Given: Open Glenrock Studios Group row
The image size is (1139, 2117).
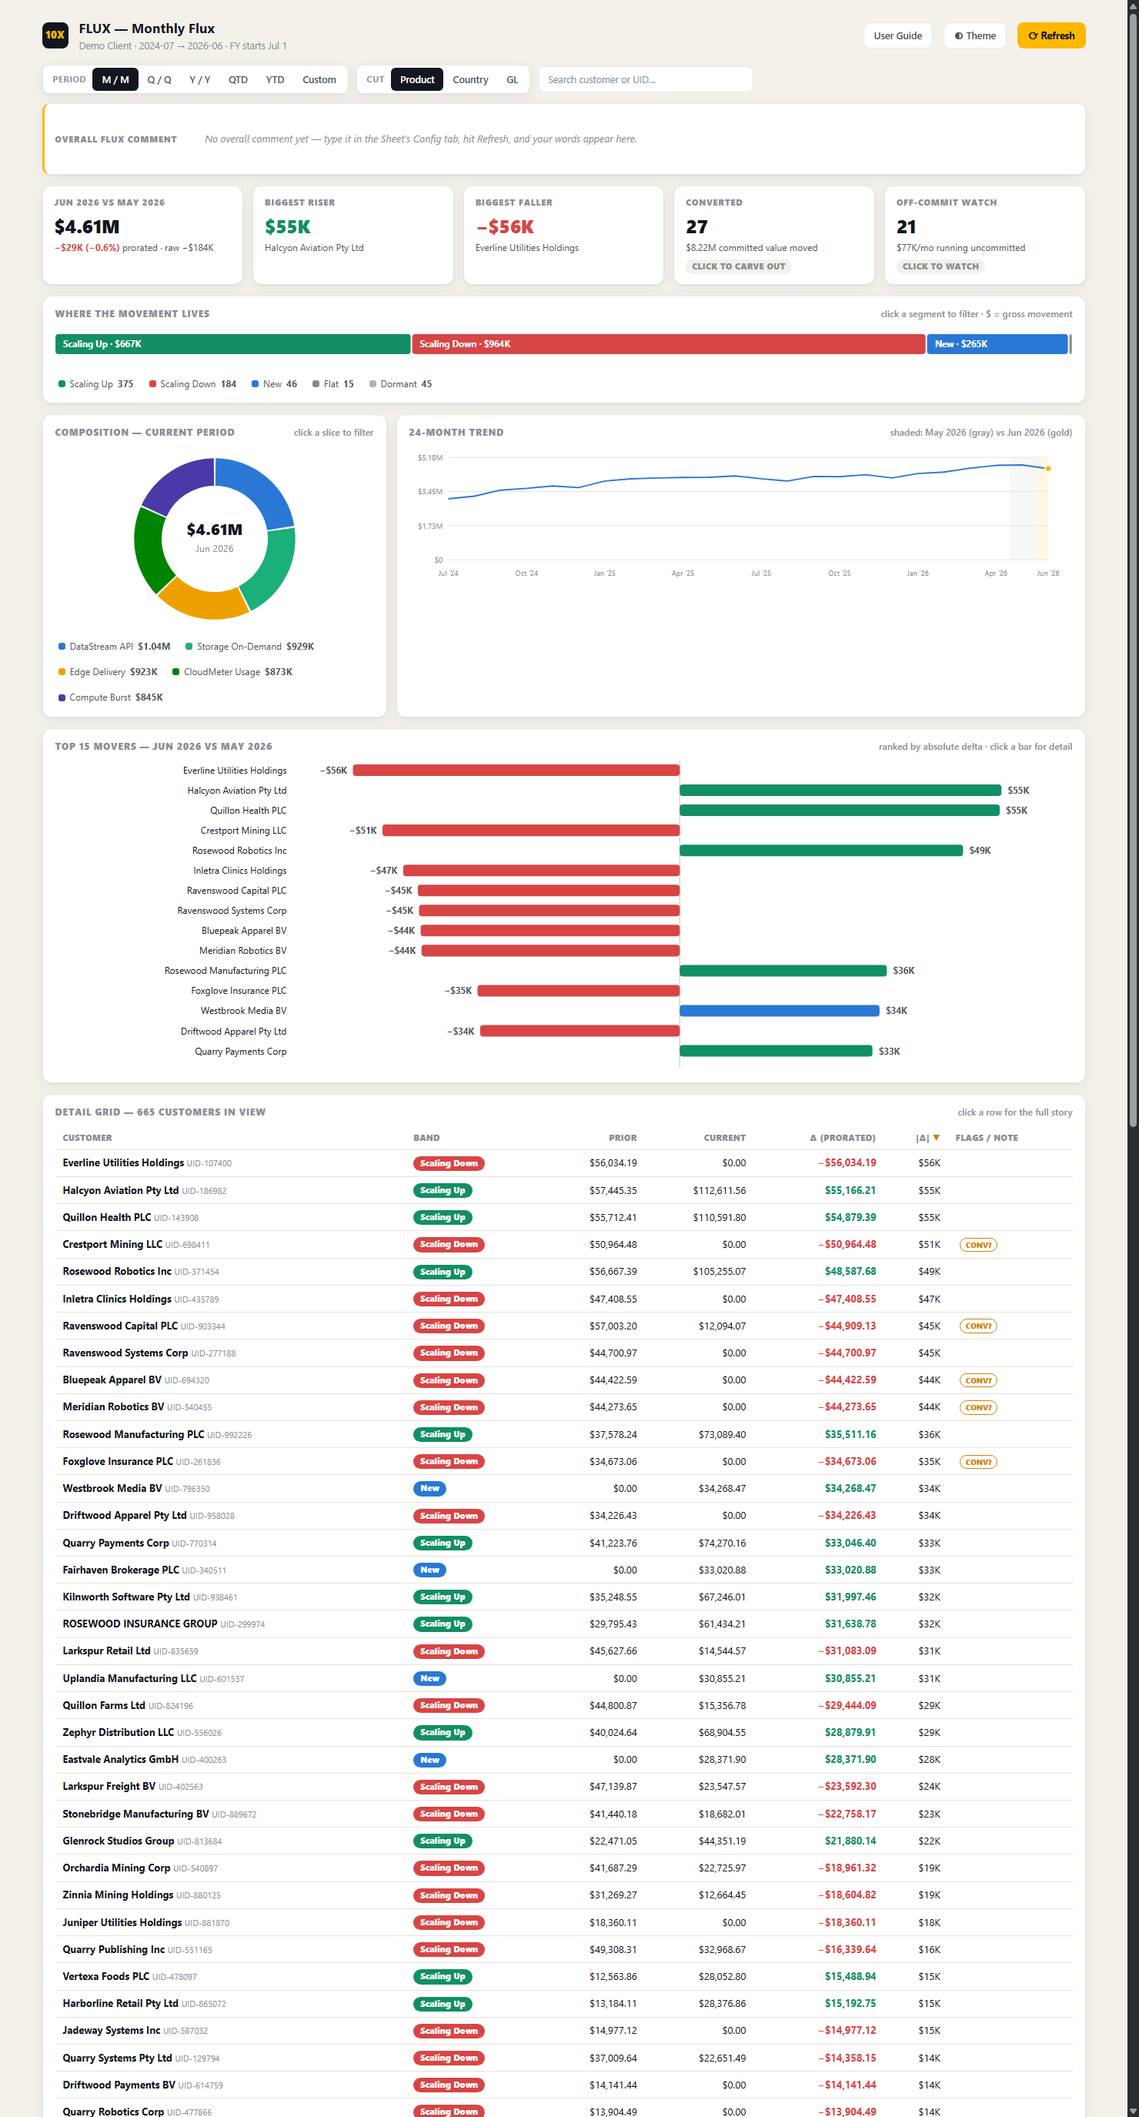Looking at the screenshot, I should (x=564, y=1841).
